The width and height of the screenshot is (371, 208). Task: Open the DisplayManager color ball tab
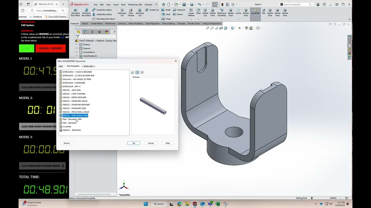coord(106,32)
